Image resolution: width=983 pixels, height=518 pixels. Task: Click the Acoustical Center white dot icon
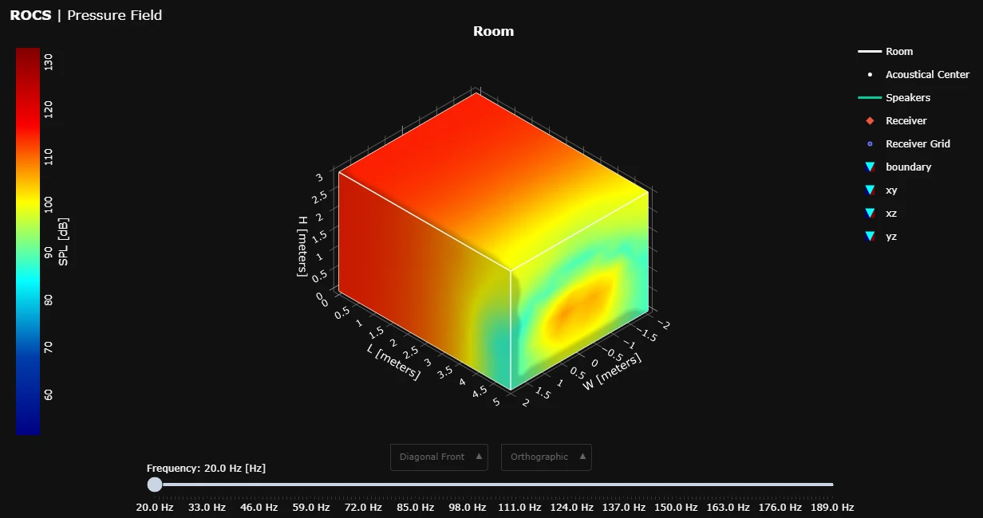[x=870, y=75]
